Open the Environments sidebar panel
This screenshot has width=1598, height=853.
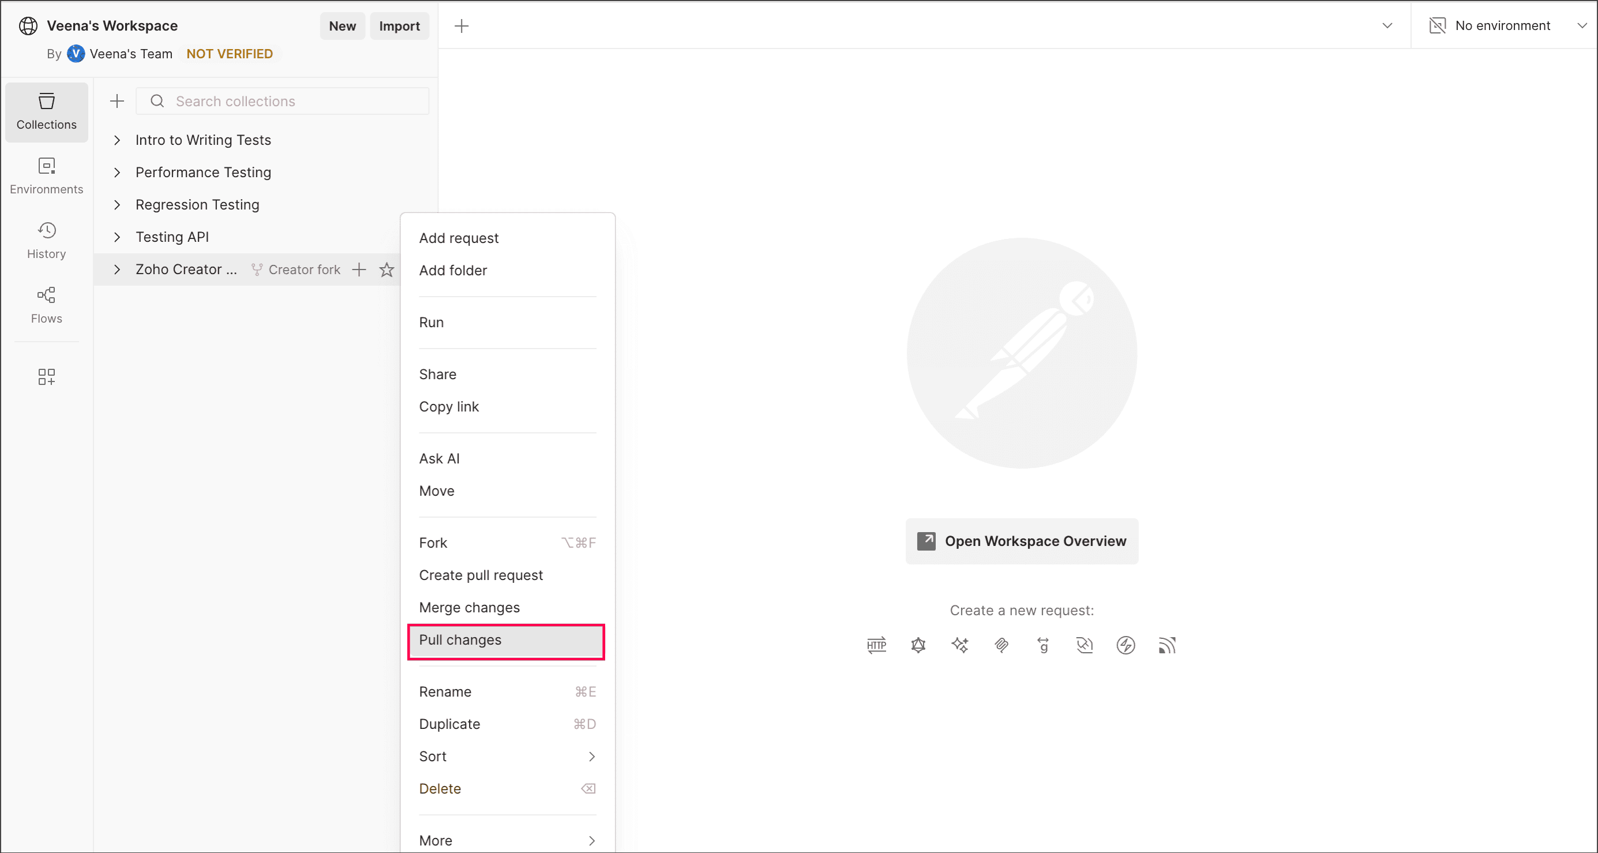pyautogui.click(x=47, y=175)
